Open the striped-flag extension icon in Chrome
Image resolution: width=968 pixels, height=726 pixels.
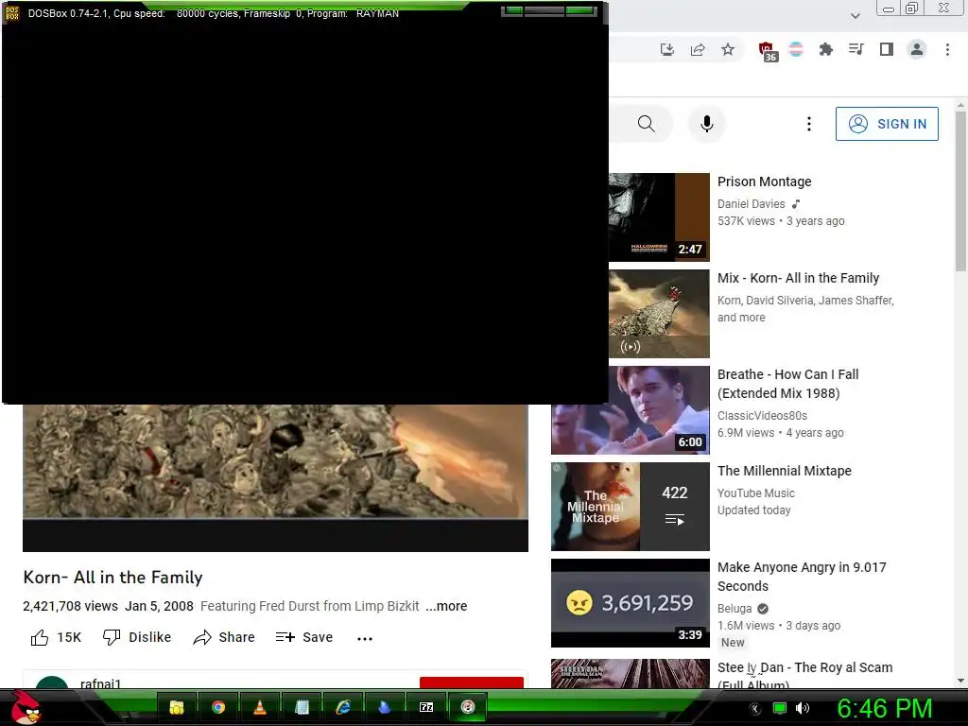pyautogui.click(x=796, y=49)
